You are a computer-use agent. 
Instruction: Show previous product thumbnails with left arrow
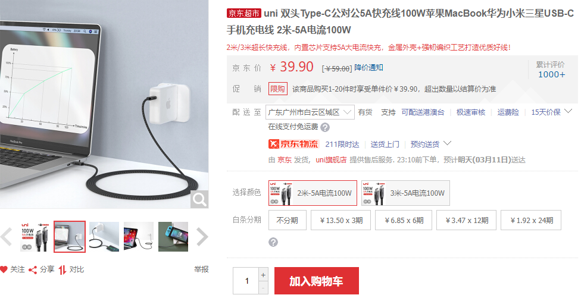tap(7, 237)
